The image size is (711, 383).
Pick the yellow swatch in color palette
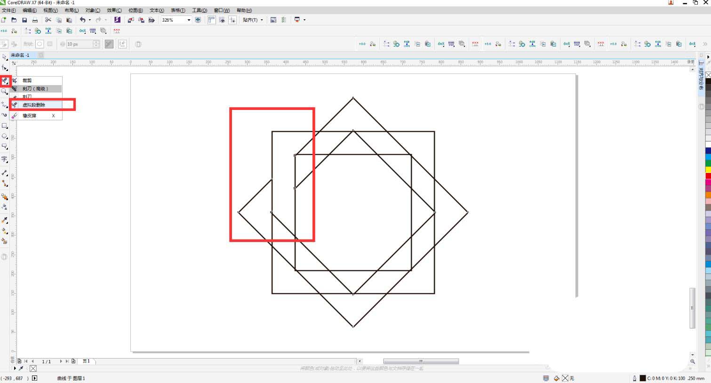point(708,169)
